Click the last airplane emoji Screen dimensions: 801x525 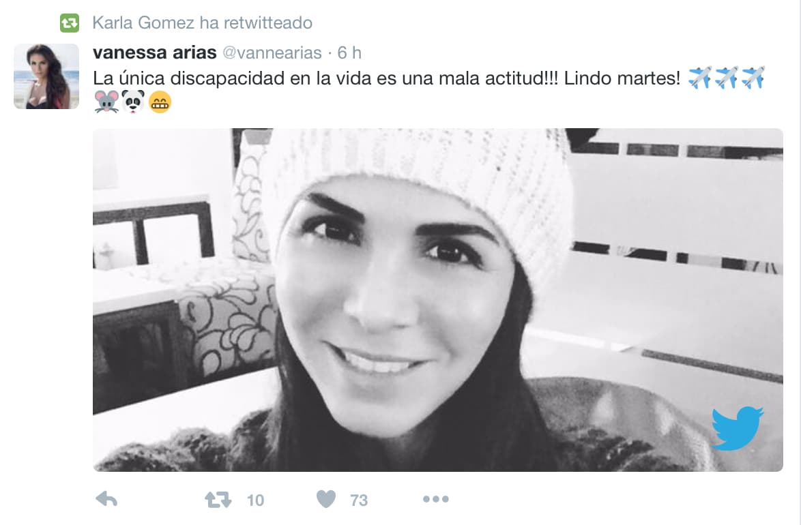(x=753, y=78)
